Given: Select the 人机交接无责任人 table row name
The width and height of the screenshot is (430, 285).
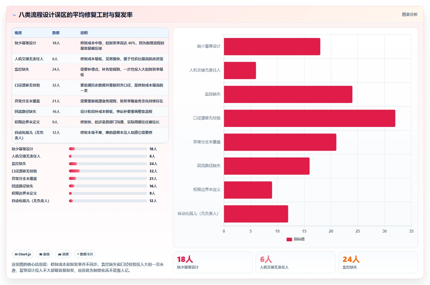Looking at the screenshot, I should pyautogui.click(x=29, y=59).
